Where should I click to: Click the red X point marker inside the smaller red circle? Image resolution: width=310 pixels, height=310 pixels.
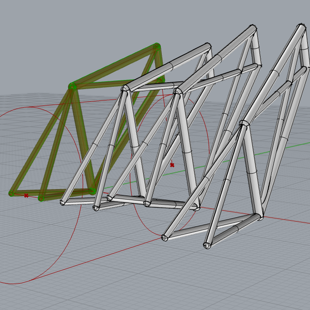pos(172,165)
